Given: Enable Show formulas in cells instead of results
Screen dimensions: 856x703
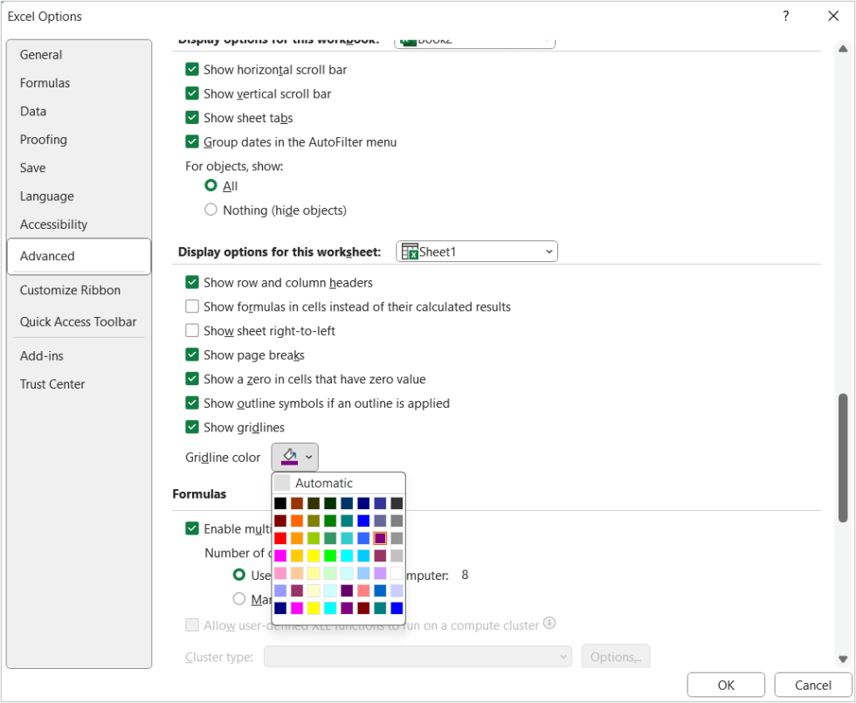Looking at the screenshot, I should click(192, 307).
